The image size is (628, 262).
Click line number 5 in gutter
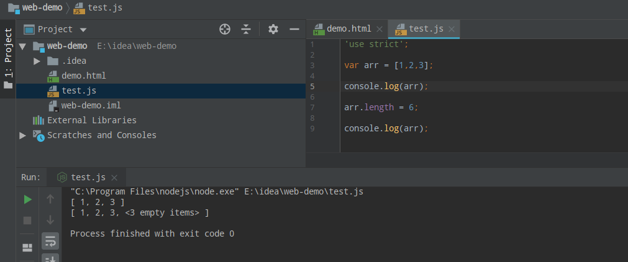(x=312, y=87)
